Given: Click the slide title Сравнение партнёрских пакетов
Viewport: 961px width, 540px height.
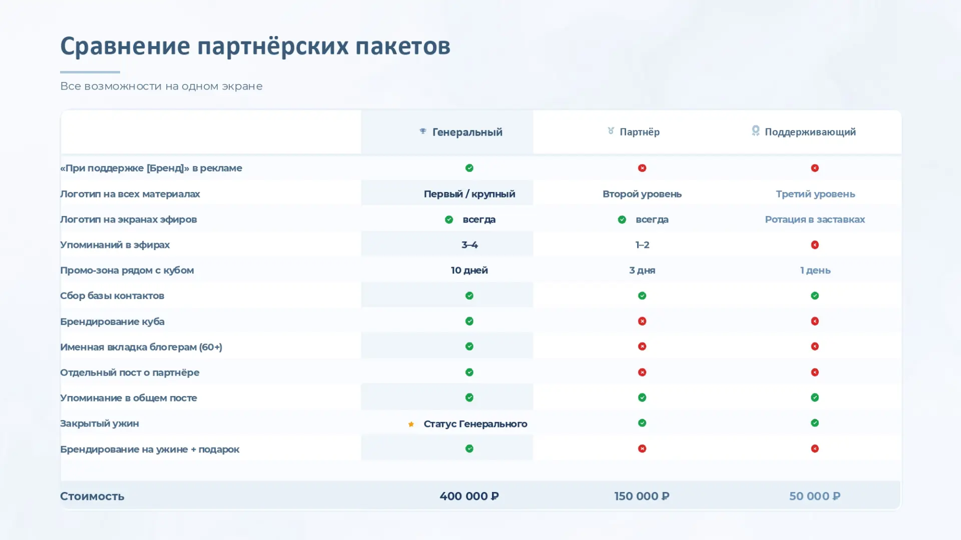Looking at the screenshot, I should coord(255,46).
